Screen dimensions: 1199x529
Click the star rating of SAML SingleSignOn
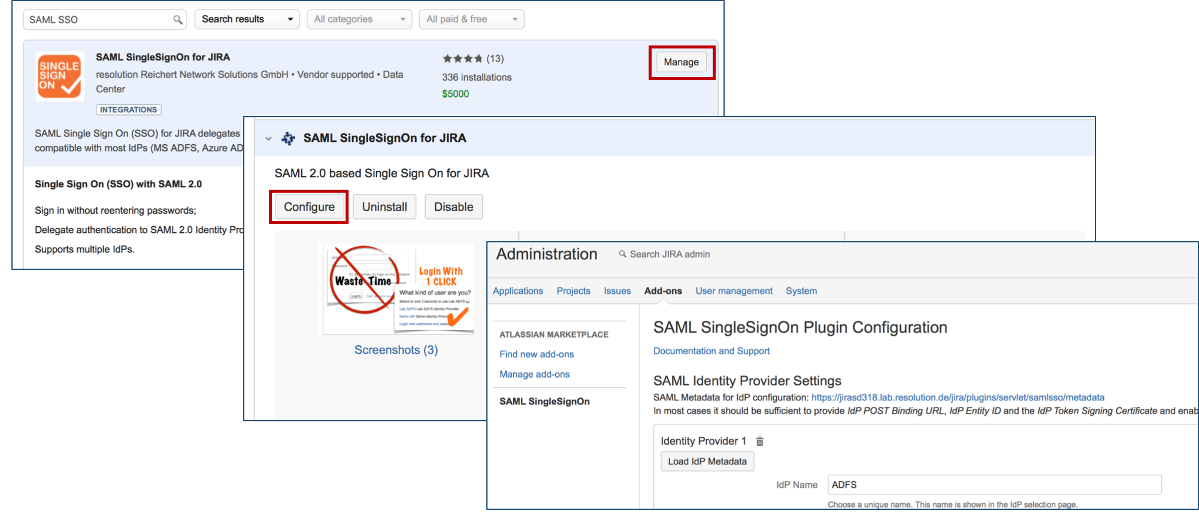[462, 59]
